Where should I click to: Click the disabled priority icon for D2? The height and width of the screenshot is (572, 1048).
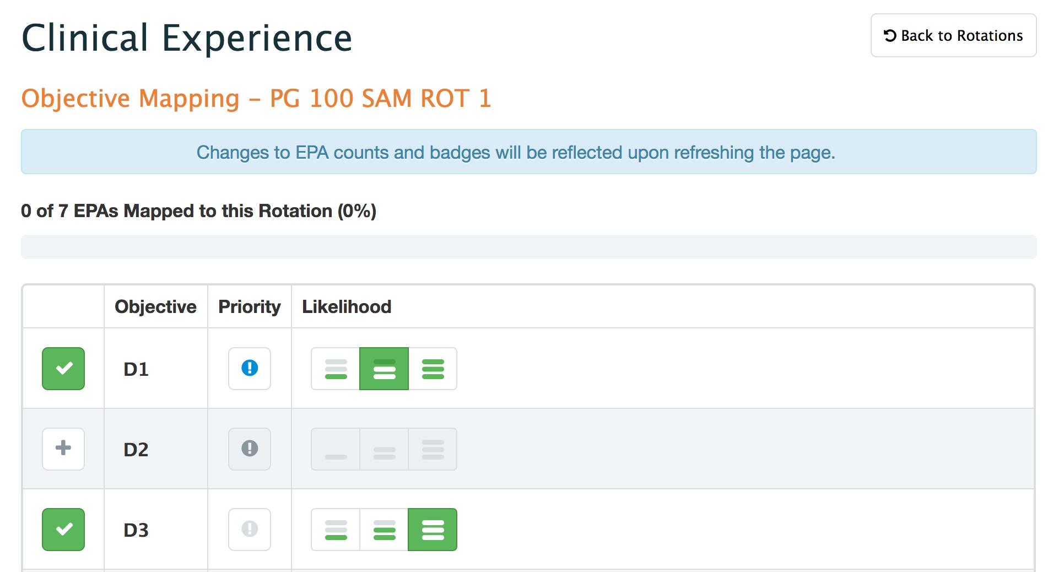(x=250, y=449)
